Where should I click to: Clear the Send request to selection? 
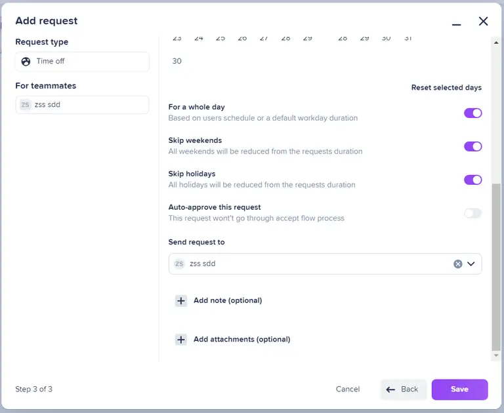tap(458, 264)
